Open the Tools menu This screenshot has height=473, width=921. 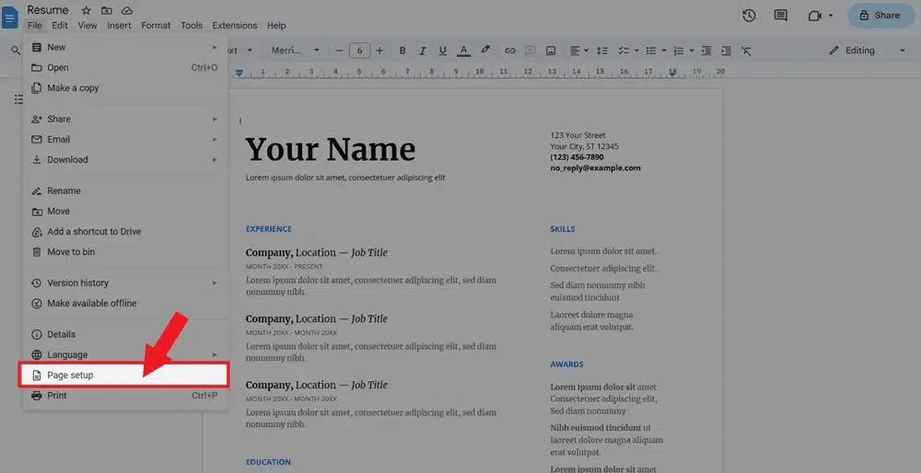(192, 25)
